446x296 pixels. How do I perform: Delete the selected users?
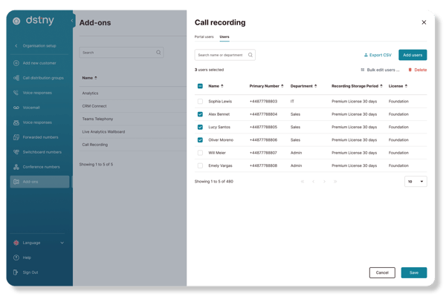417,70
